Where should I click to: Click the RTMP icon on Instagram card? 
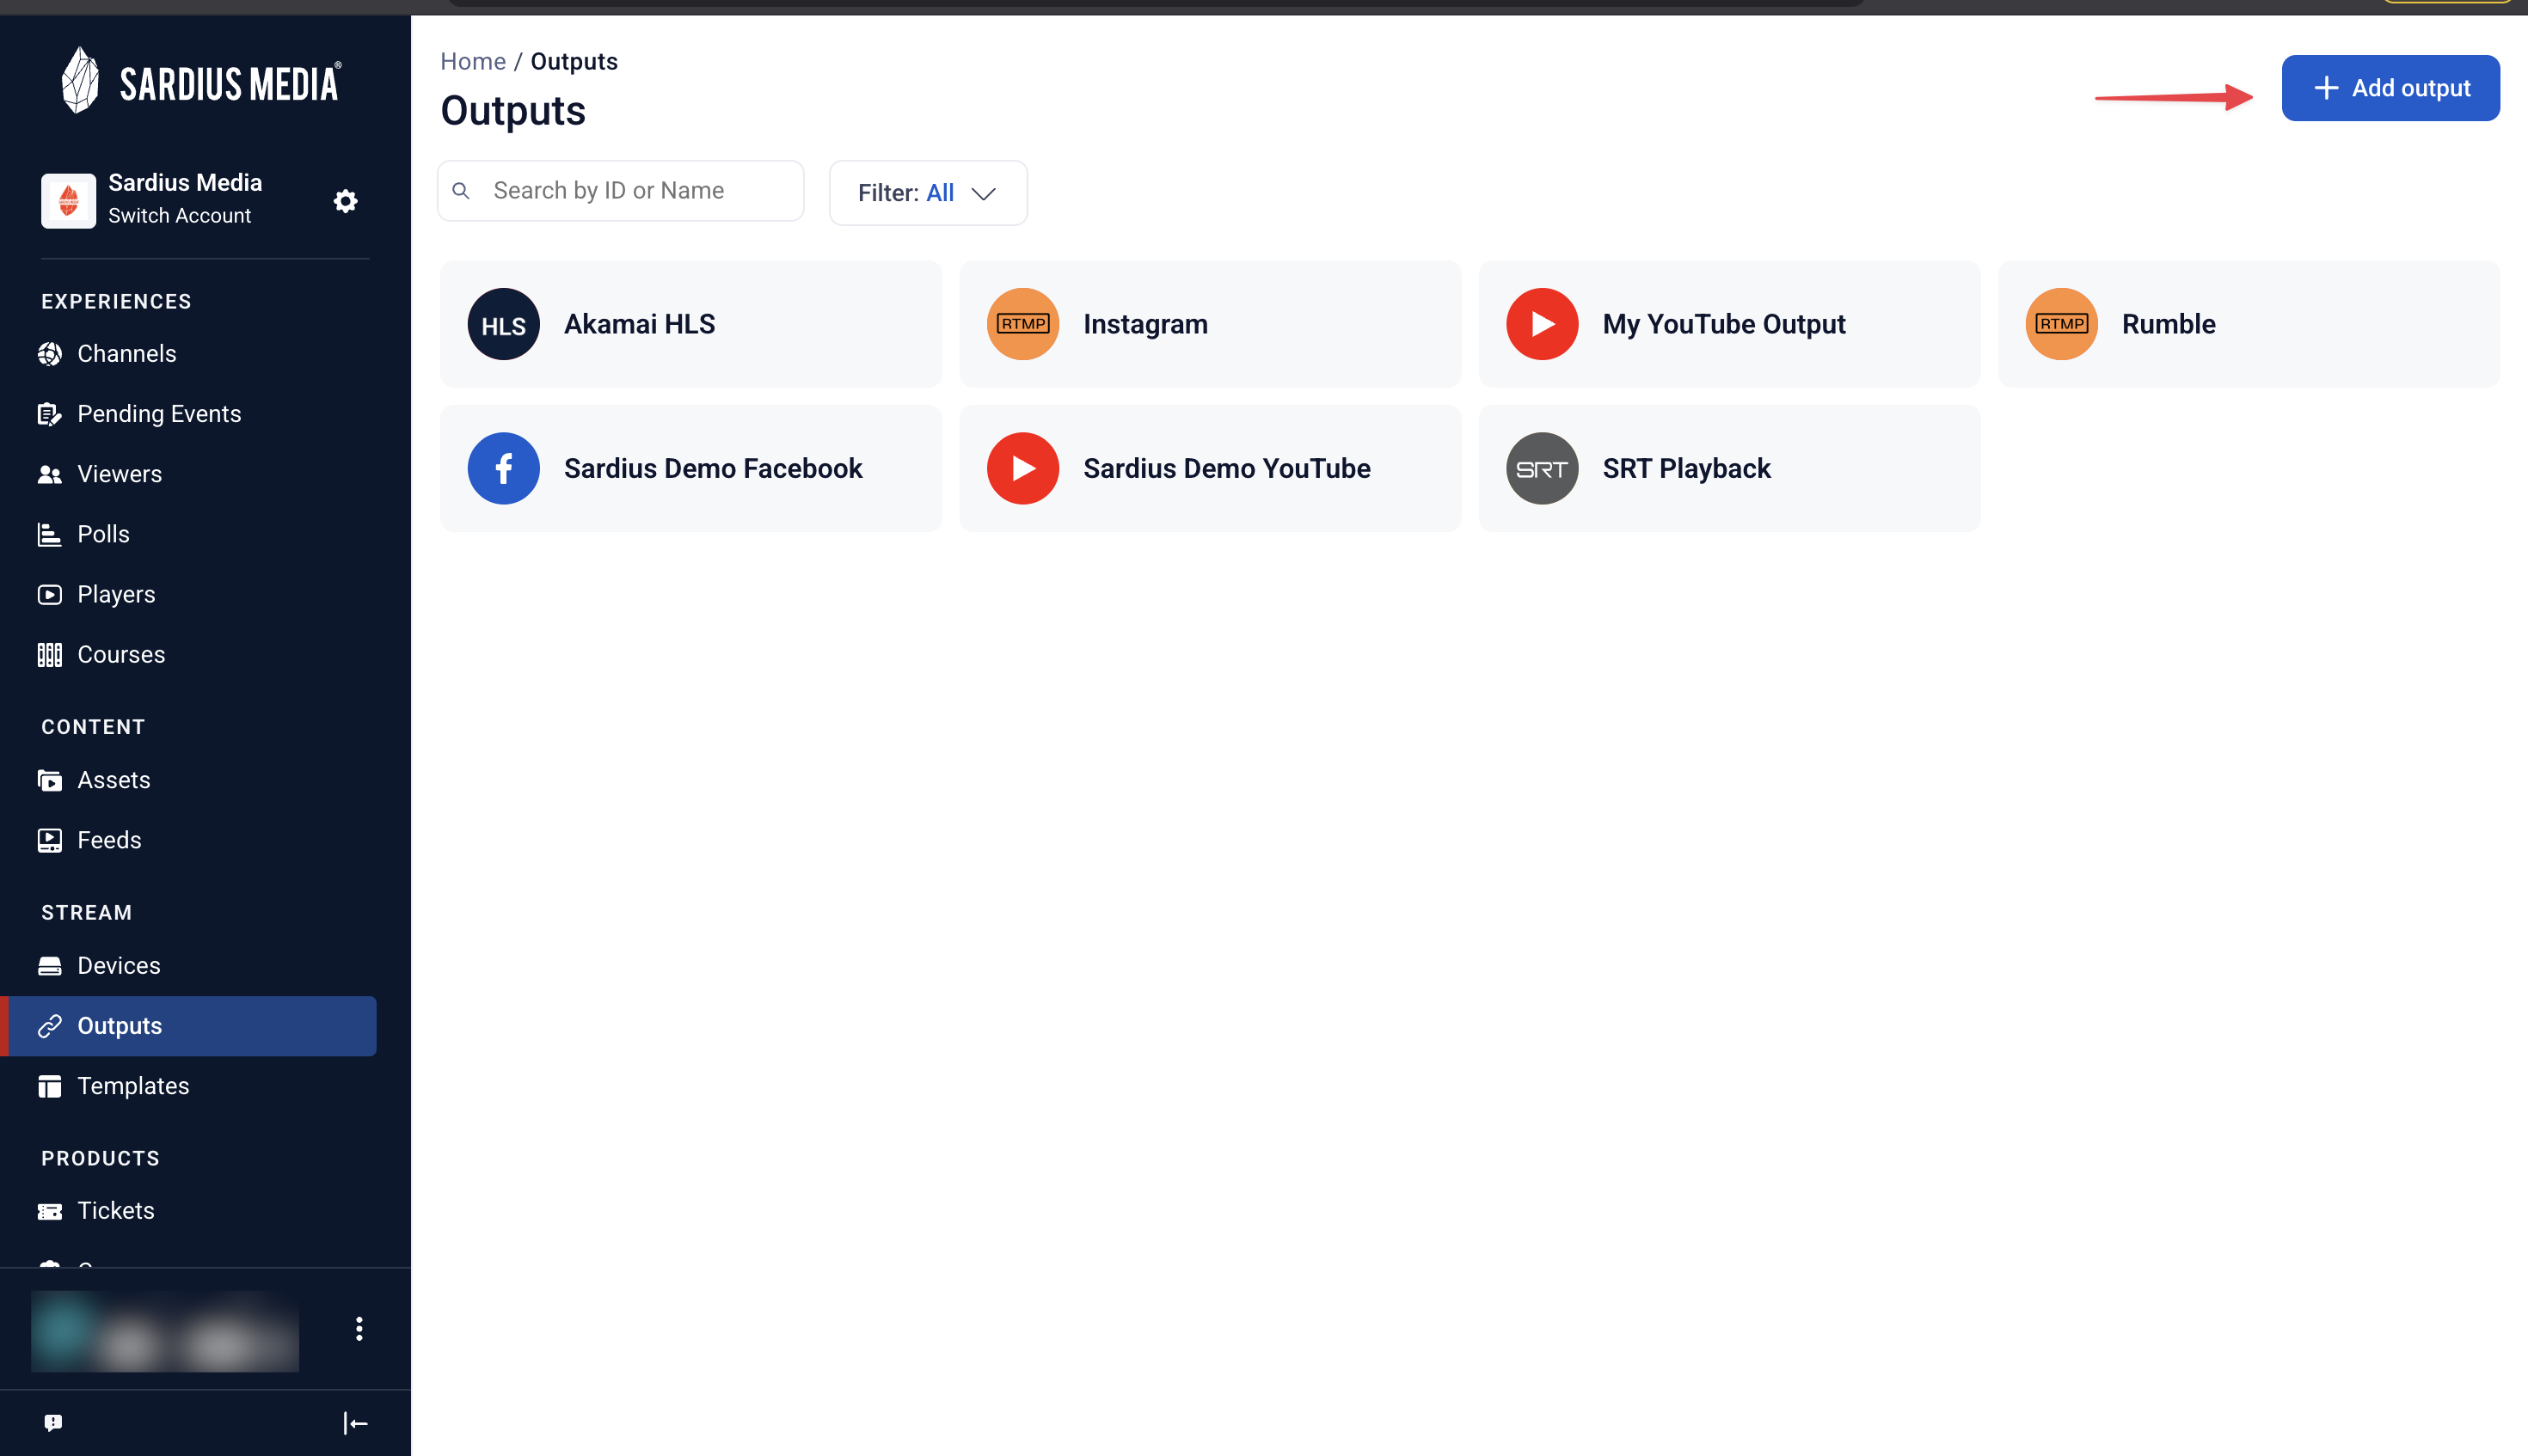(1022, 324)
